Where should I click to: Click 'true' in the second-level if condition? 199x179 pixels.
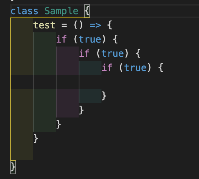click(x=112, y=54)
